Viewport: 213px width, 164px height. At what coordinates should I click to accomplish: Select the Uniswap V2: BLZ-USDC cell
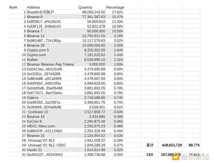pos(47,145)
